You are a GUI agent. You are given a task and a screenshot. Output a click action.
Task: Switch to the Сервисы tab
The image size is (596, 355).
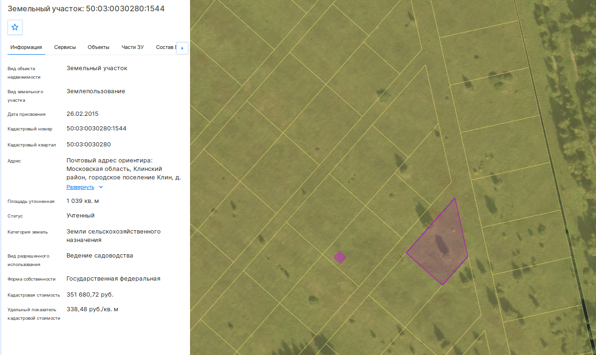point(65,47)
